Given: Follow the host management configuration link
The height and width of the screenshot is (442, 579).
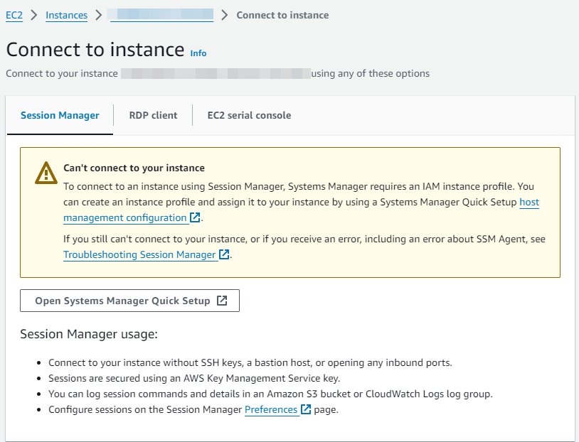Looking at the screenshot, I should click(124, 218).
